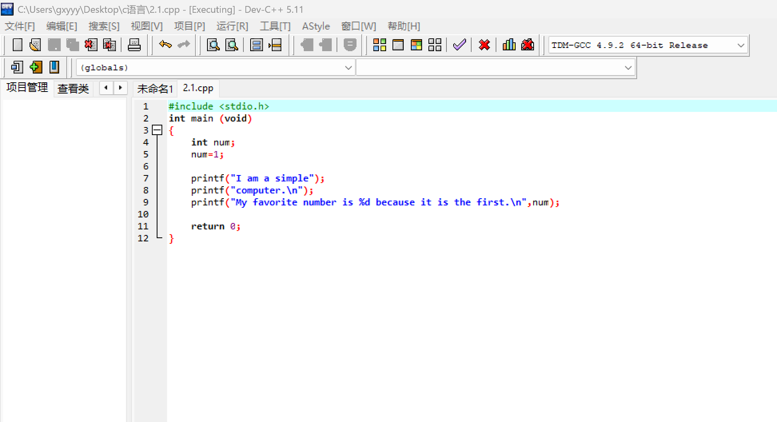Close the current file using toolbar icon
The height and width of the screenshot is (422, 777).
point(91,45)
